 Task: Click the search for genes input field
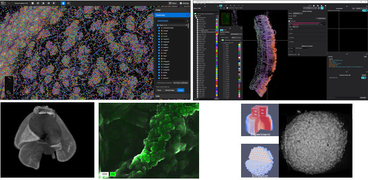click(171, 21)
